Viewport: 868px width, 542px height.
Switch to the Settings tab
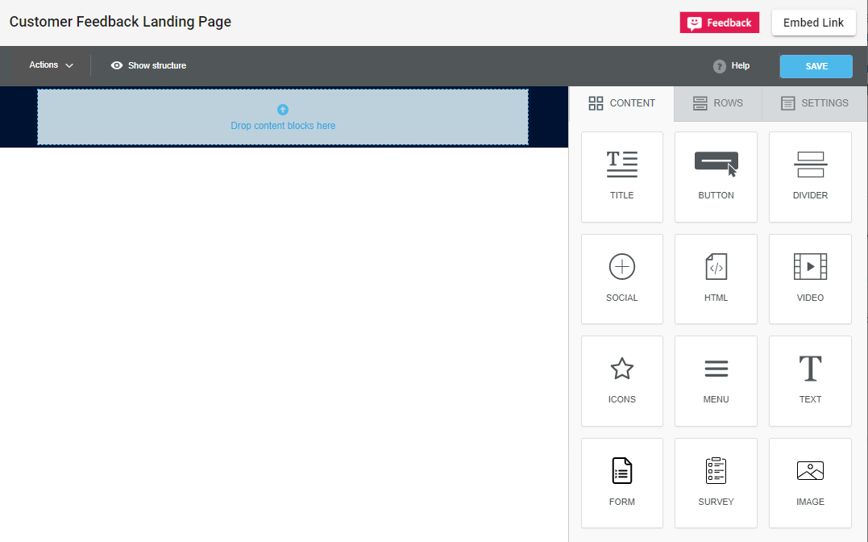point(814,103)
